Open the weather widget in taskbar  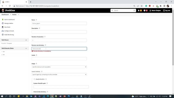click(139, 96)
